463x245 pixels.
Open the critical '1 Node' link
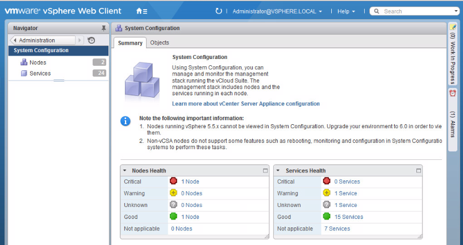pyautogui.click(x=190, y=181)
